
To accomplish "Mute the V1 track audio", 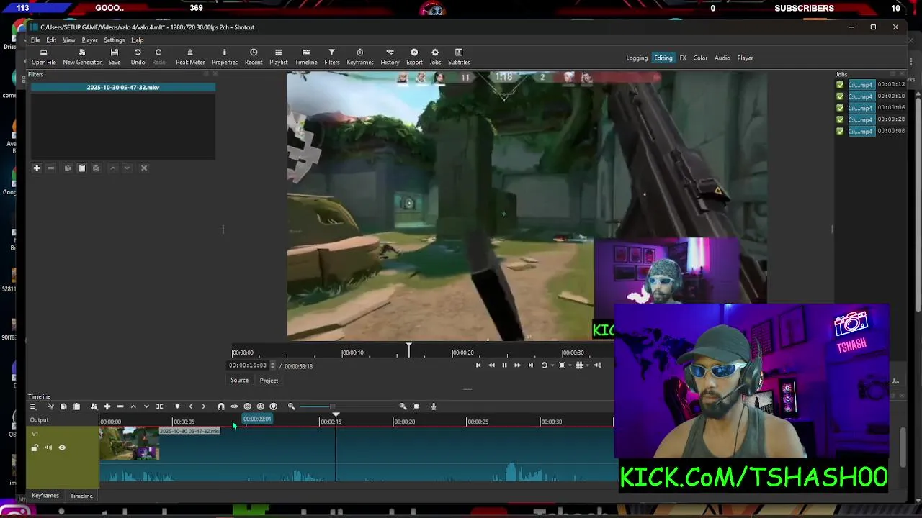I will 48,447.
